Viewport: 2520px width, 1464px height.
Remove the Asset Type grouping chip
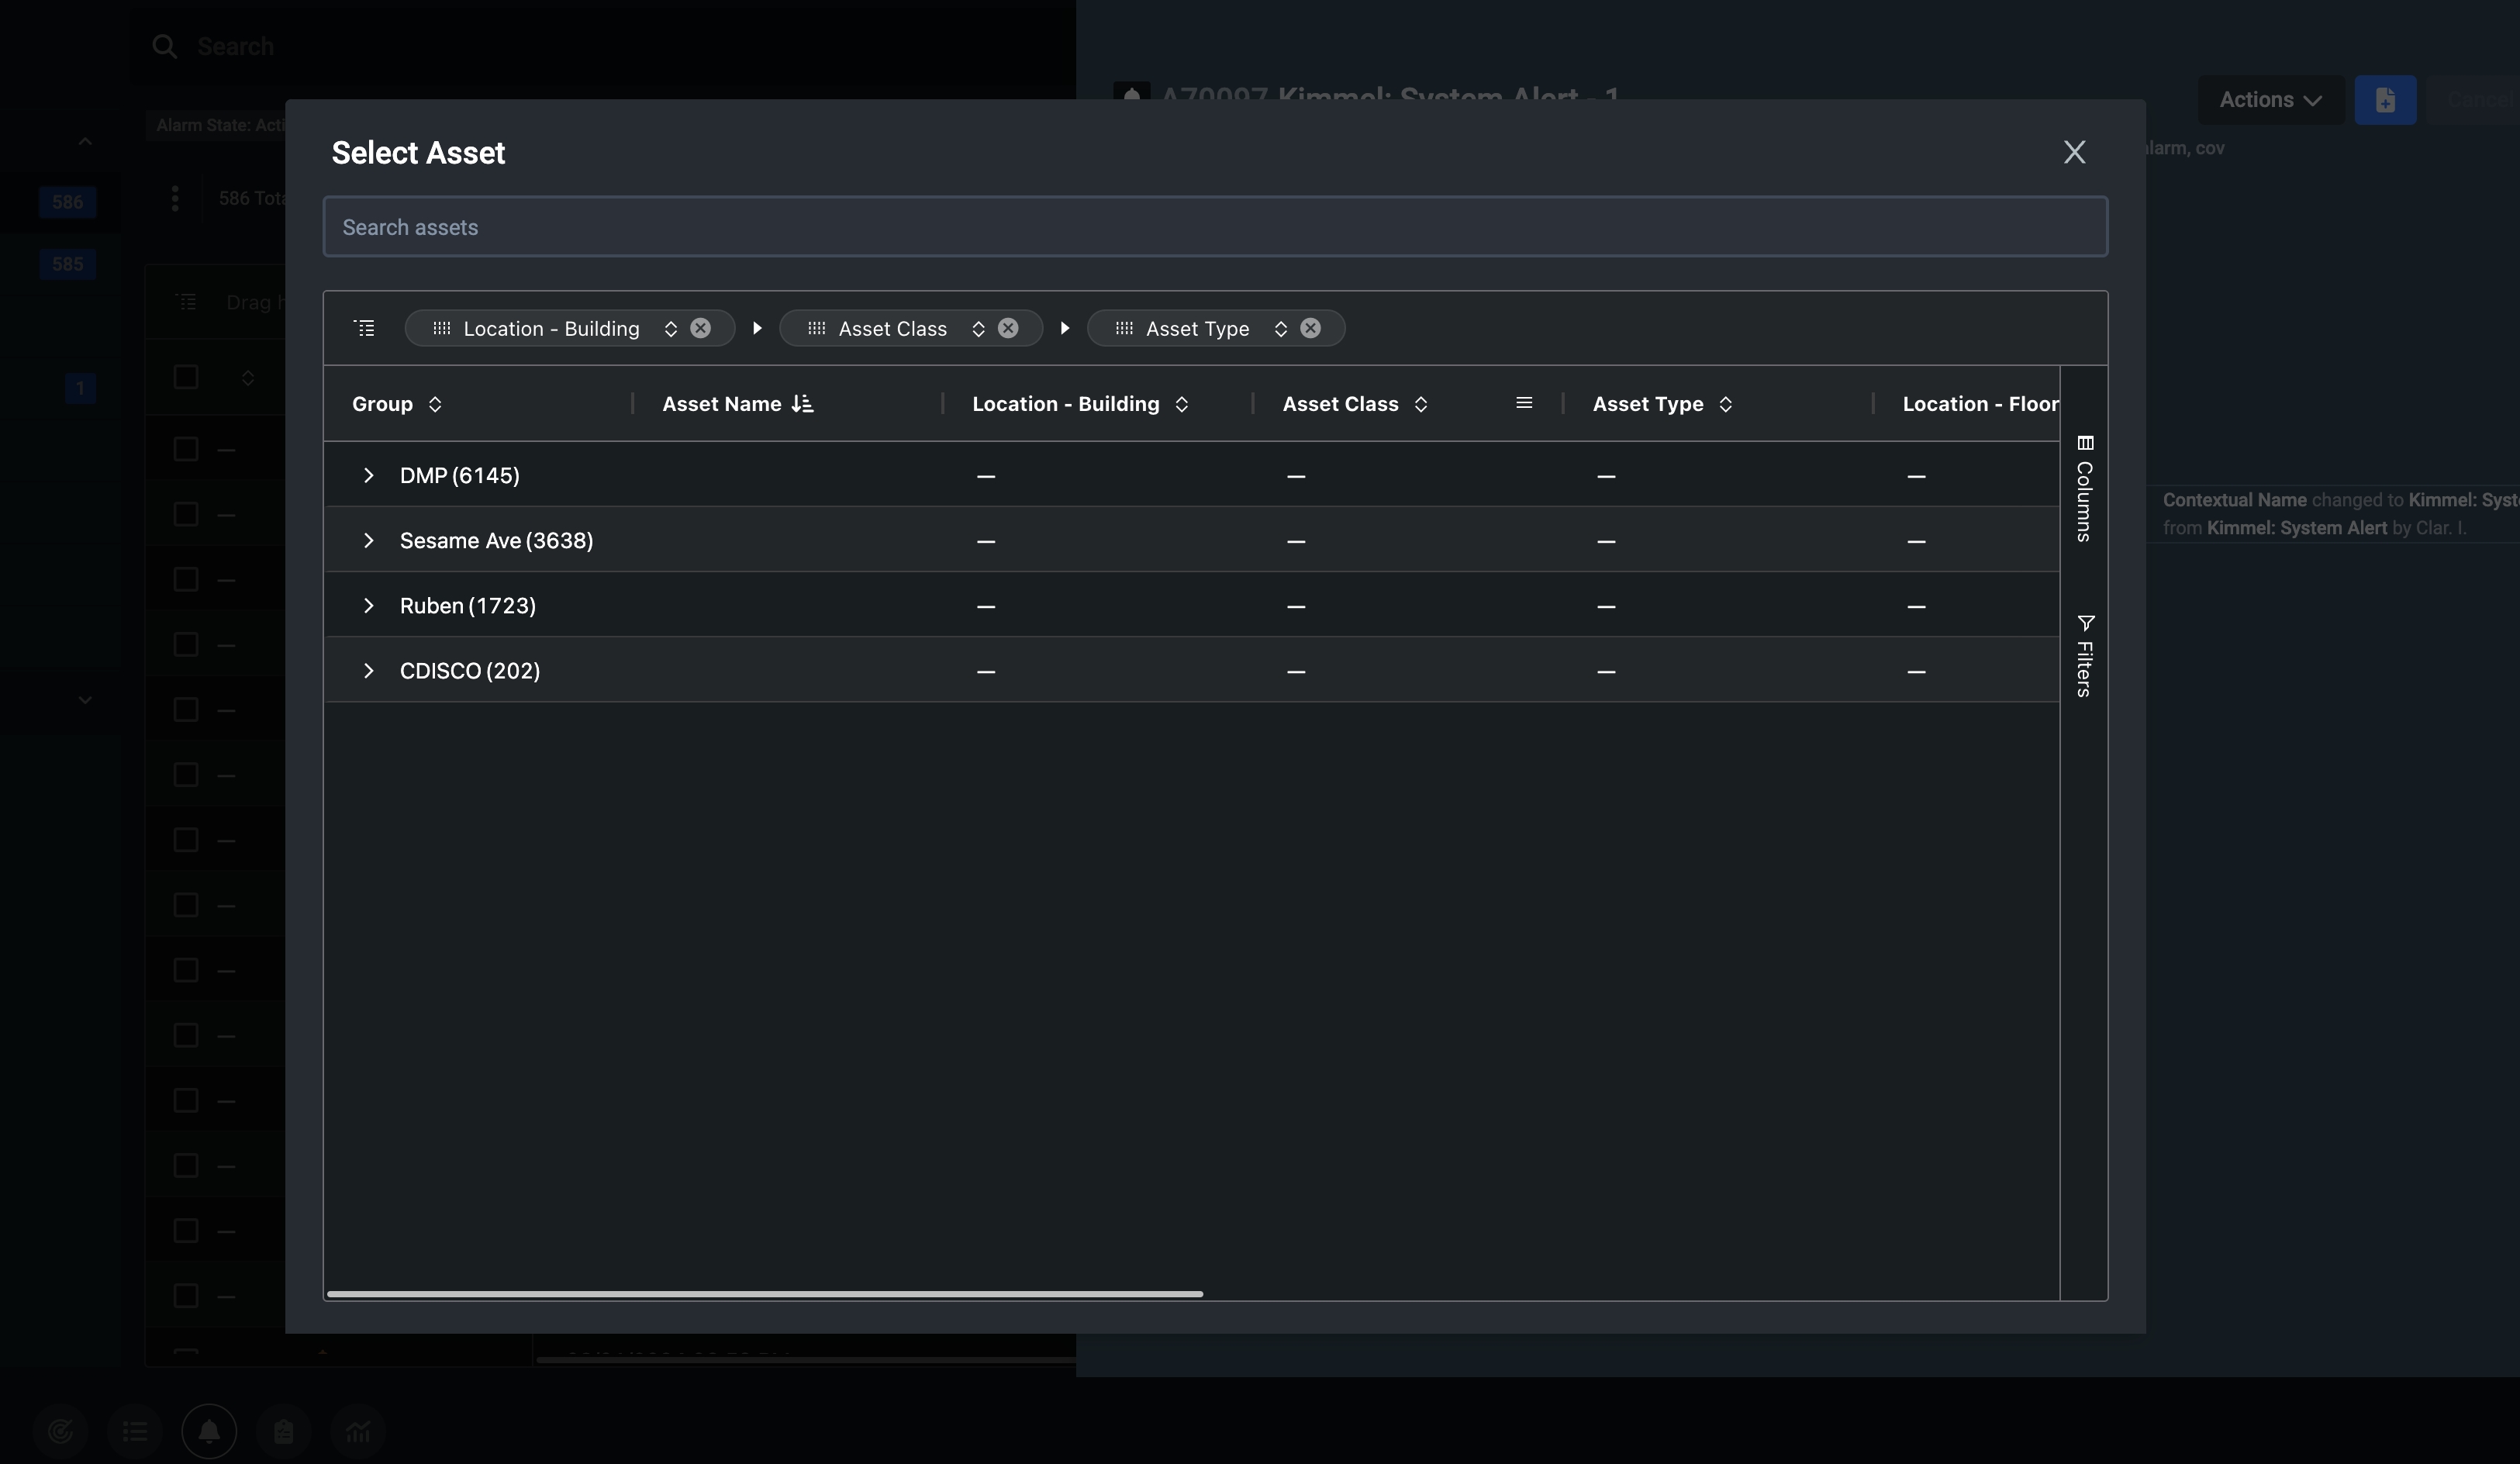1310,328
